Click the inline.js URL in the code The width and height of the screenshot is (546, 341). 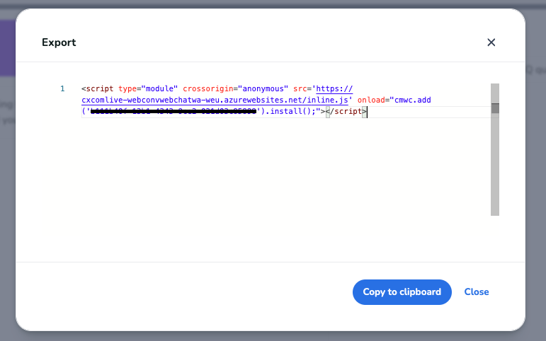click(216, 100)
